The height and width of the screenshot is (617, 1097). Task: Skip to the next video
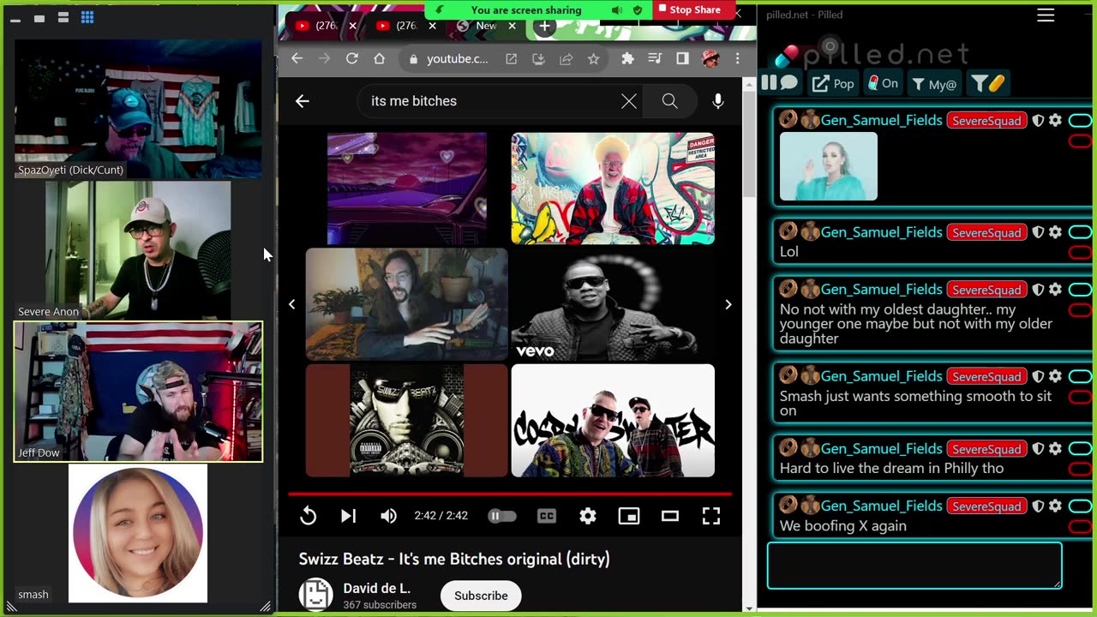click(348, 516)
